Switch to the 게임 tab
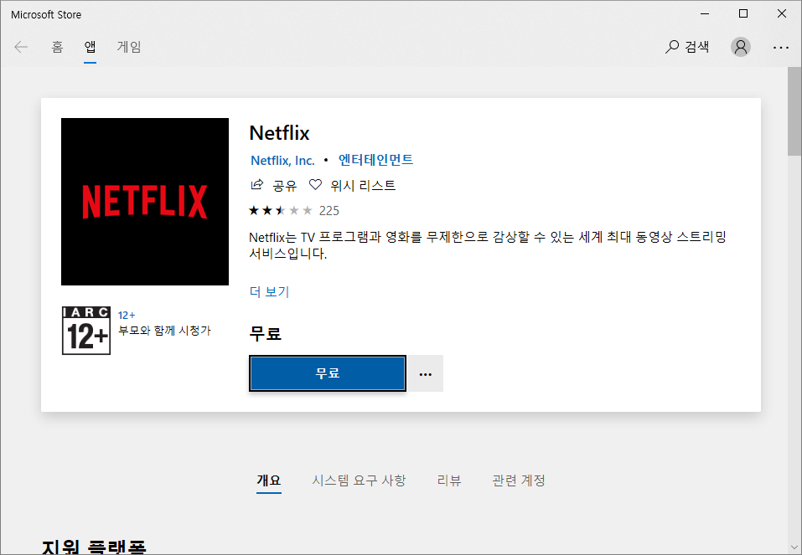The image size is (802, 555). [x=129, y=47]
